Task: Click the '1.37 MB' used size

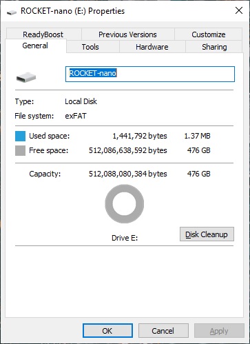Action: [x=197, y=136]
